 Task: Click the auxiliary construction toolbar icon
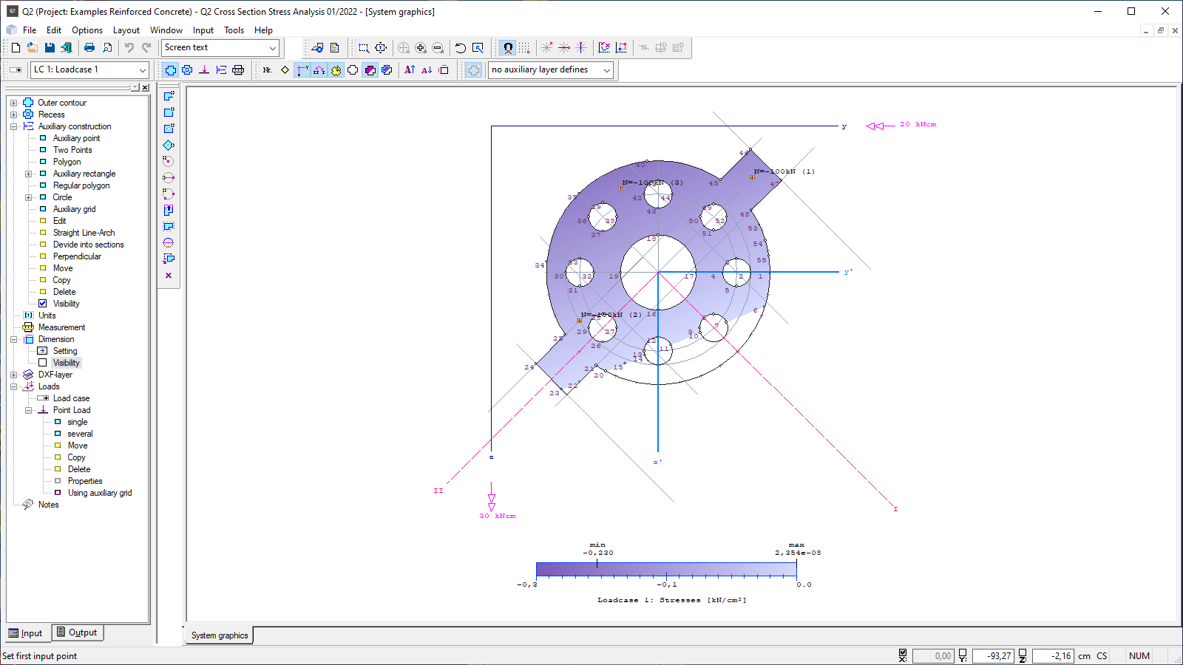(221, 69)
